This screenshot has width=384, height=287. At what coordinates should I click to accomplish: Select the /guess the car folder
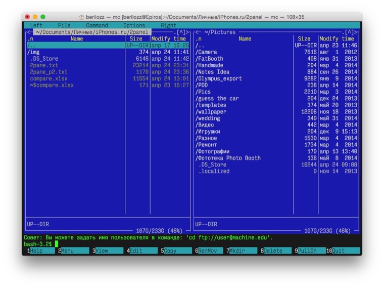(276, 98)
